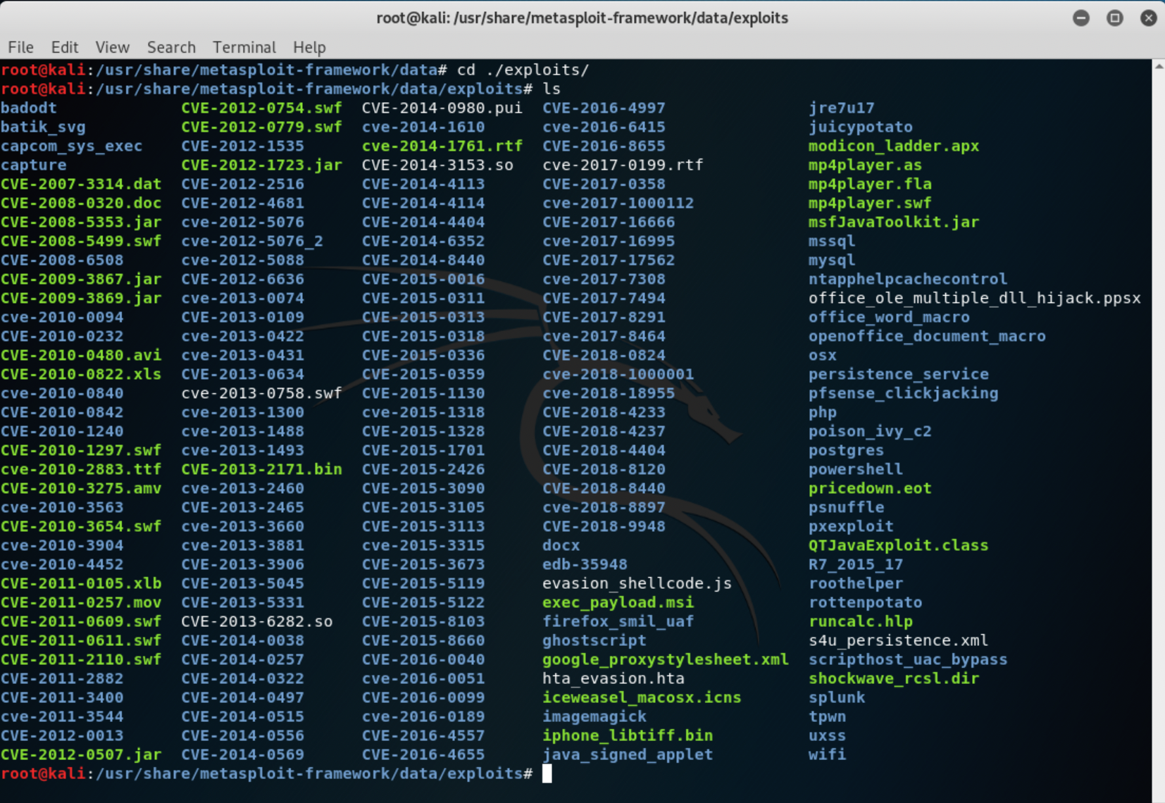Click the entry 'cve-2018-1000001'
The height and width of the screenshot is (803, 1165).
618,374
